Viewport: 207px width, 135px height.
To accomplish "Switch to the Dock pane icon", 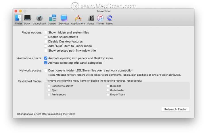I will point(27,20).
